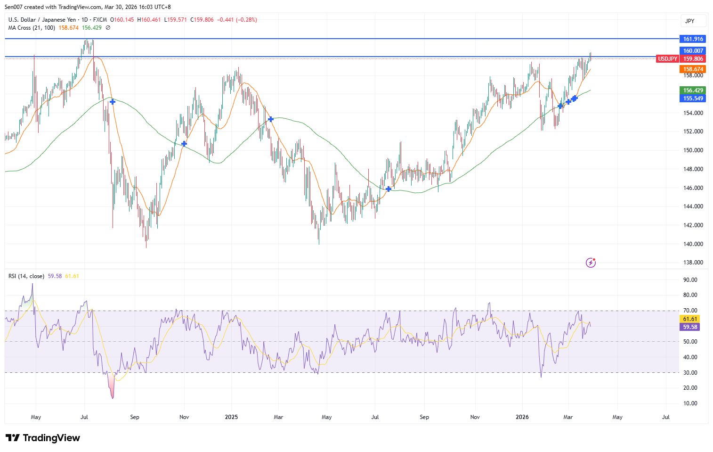Click the 2026 label on the time axis
Viewport: 713px width, 452px height.
coord(523,417)
